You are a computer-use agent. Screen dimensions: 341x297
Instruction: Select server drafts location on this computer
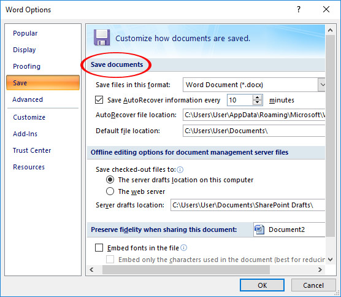[110, 180]
